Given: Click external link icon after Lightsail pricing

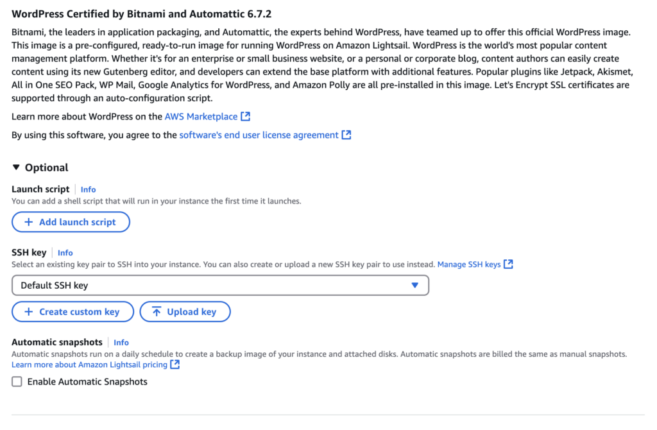Looking at the screenshot, I should (175, 364).
